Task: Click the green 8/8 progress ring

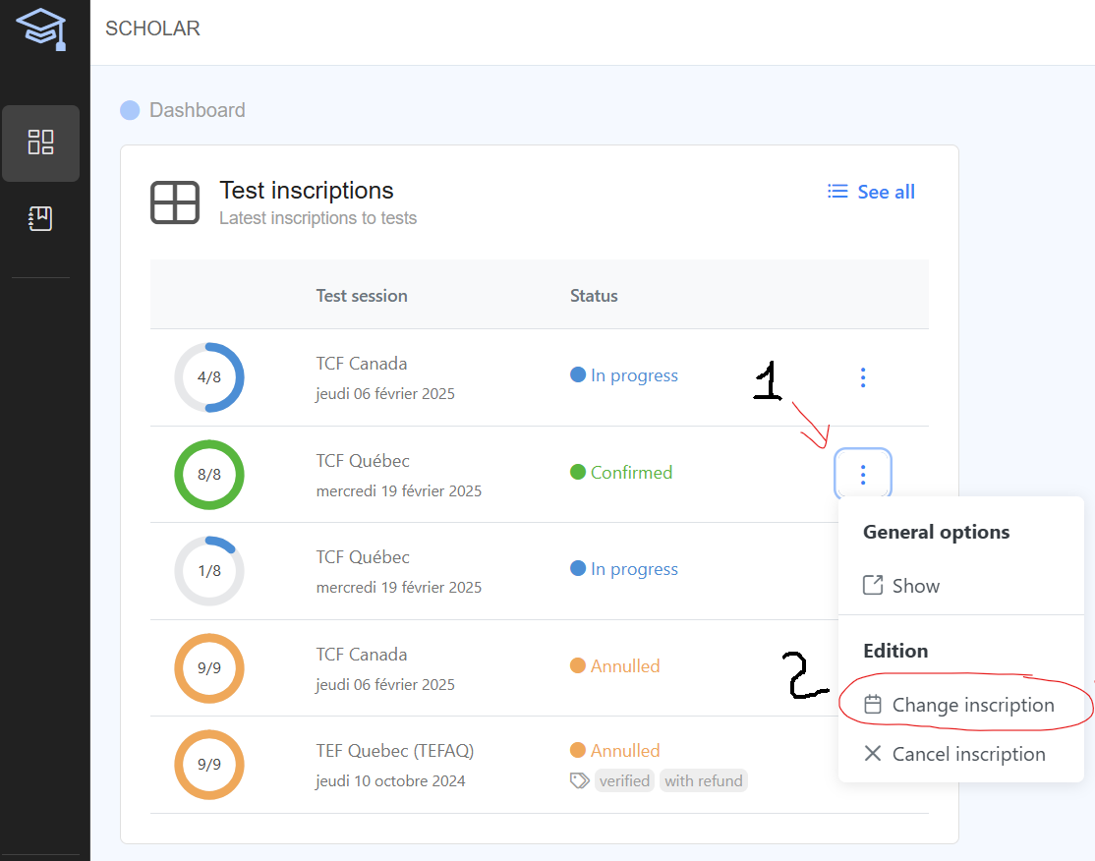Action: [x=209, y=475]
